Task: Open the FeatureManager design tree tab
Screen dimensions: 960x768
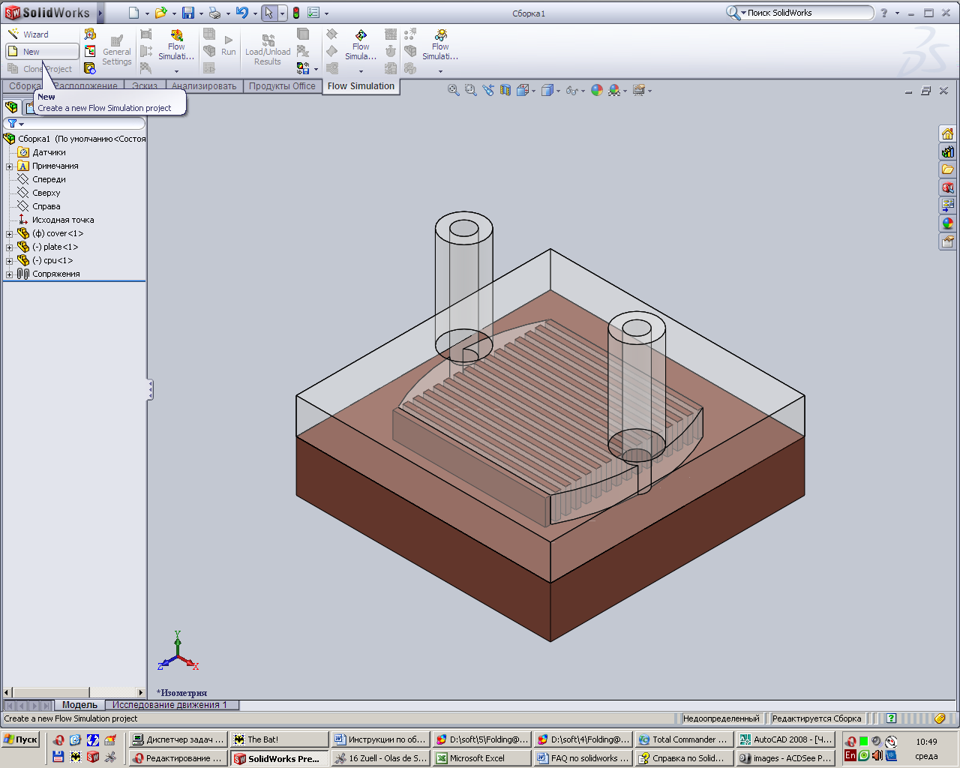Action: [x=11, y=107]
